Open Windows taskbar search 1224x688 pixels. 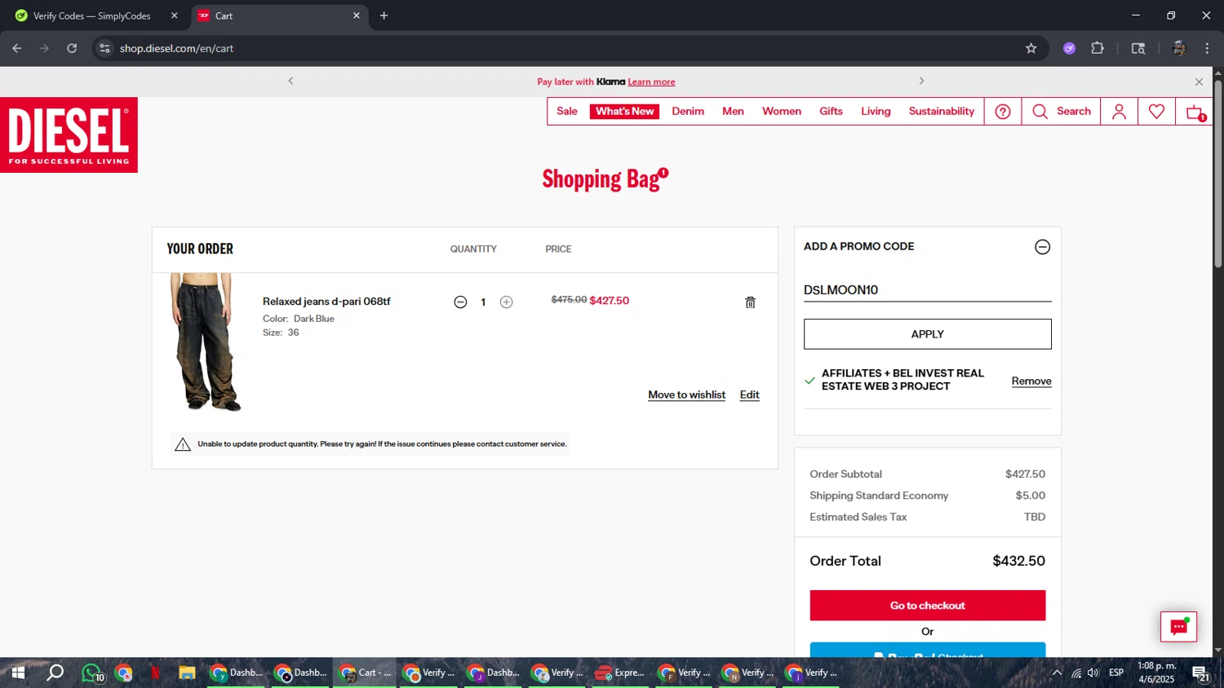point(55,673)
